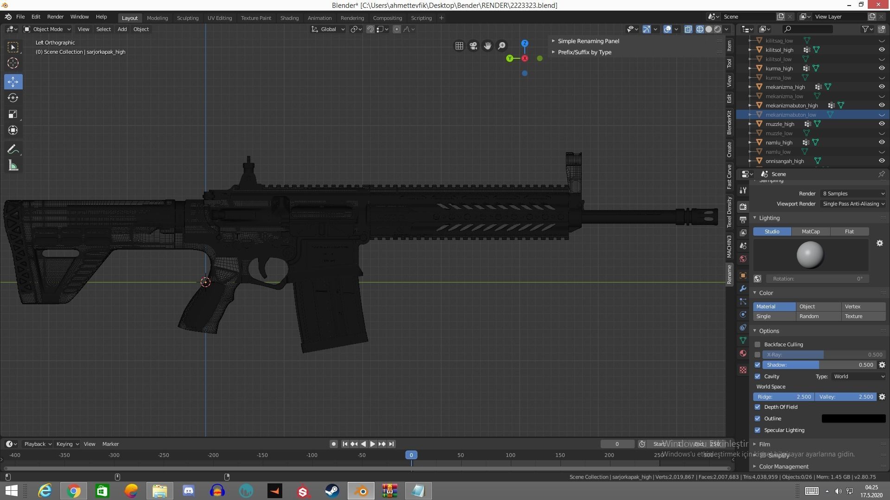Activate the Transform tool
890x500 pixels.
click(13, 131)
